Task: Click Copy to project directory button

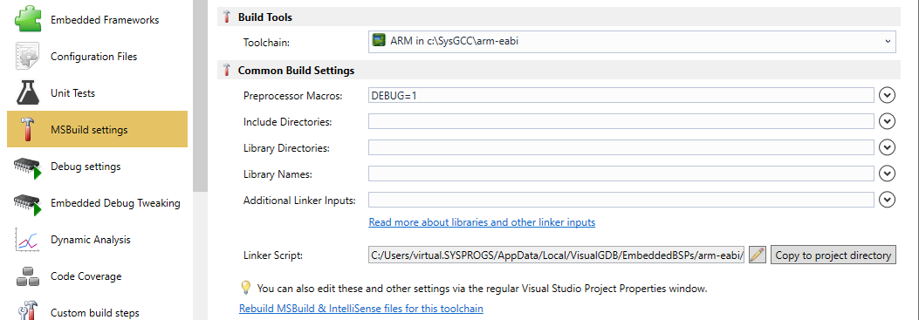Action: [833, 255]
